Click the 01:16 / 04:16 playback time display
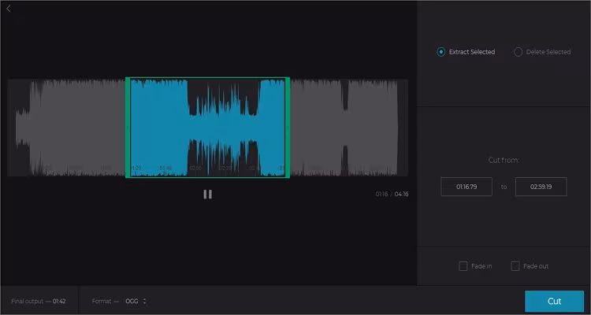The width and height of the screenshot is (591, 315). 392,194
